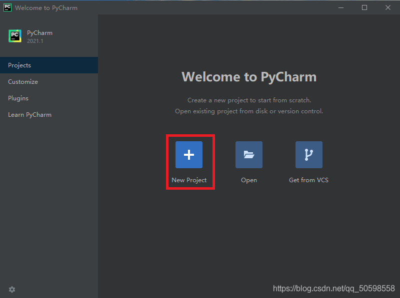Screen dimensions: 400x298
Task: Go to the Learn PyCharm tab
Action: click(49, 115)
